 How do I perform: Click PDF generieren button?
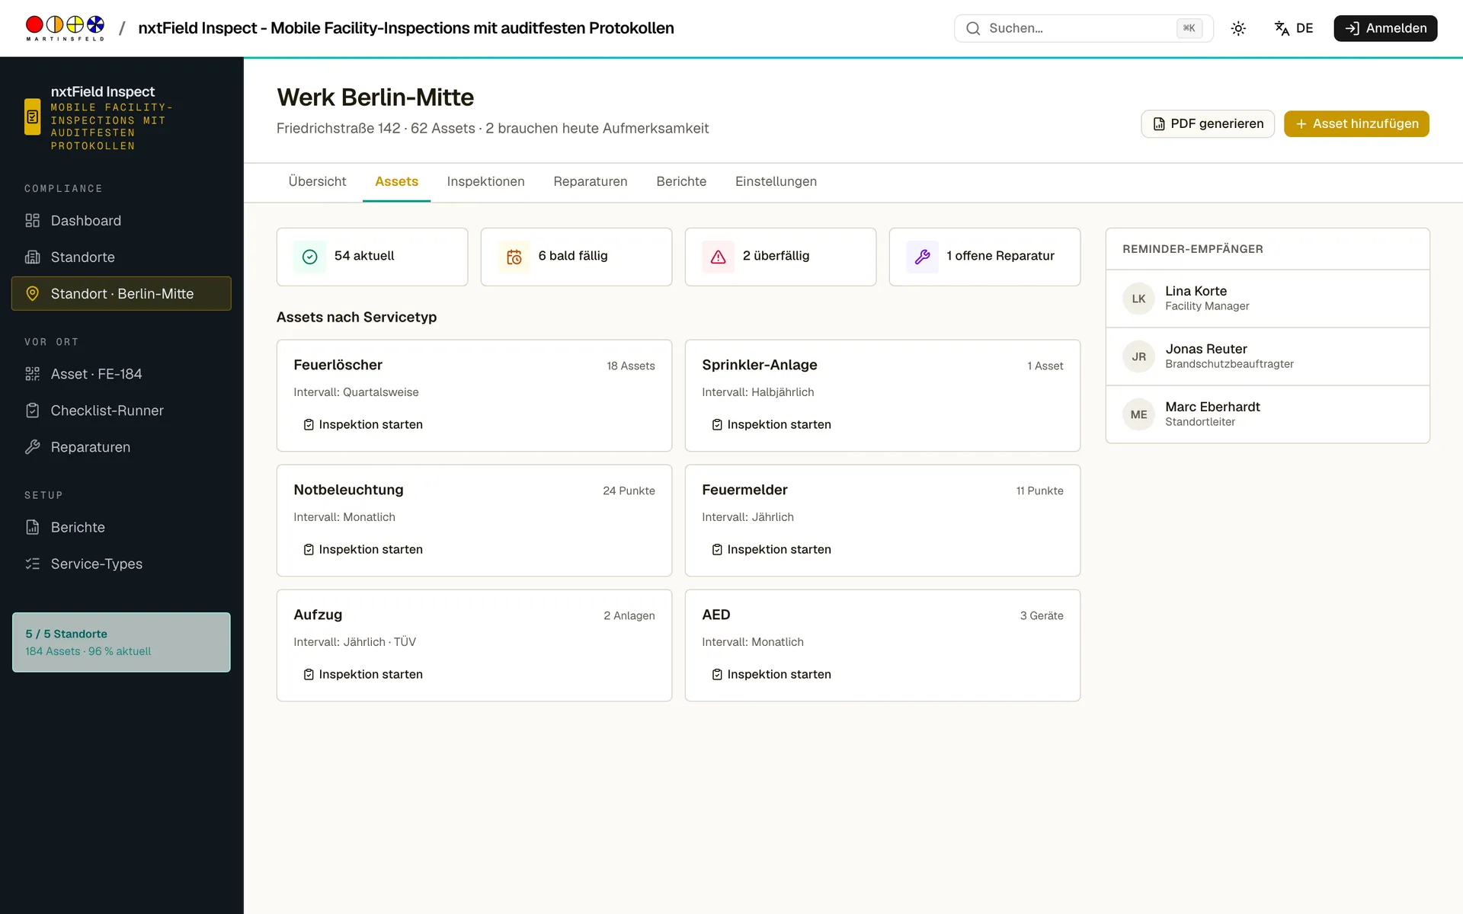tap(1208, 123)
